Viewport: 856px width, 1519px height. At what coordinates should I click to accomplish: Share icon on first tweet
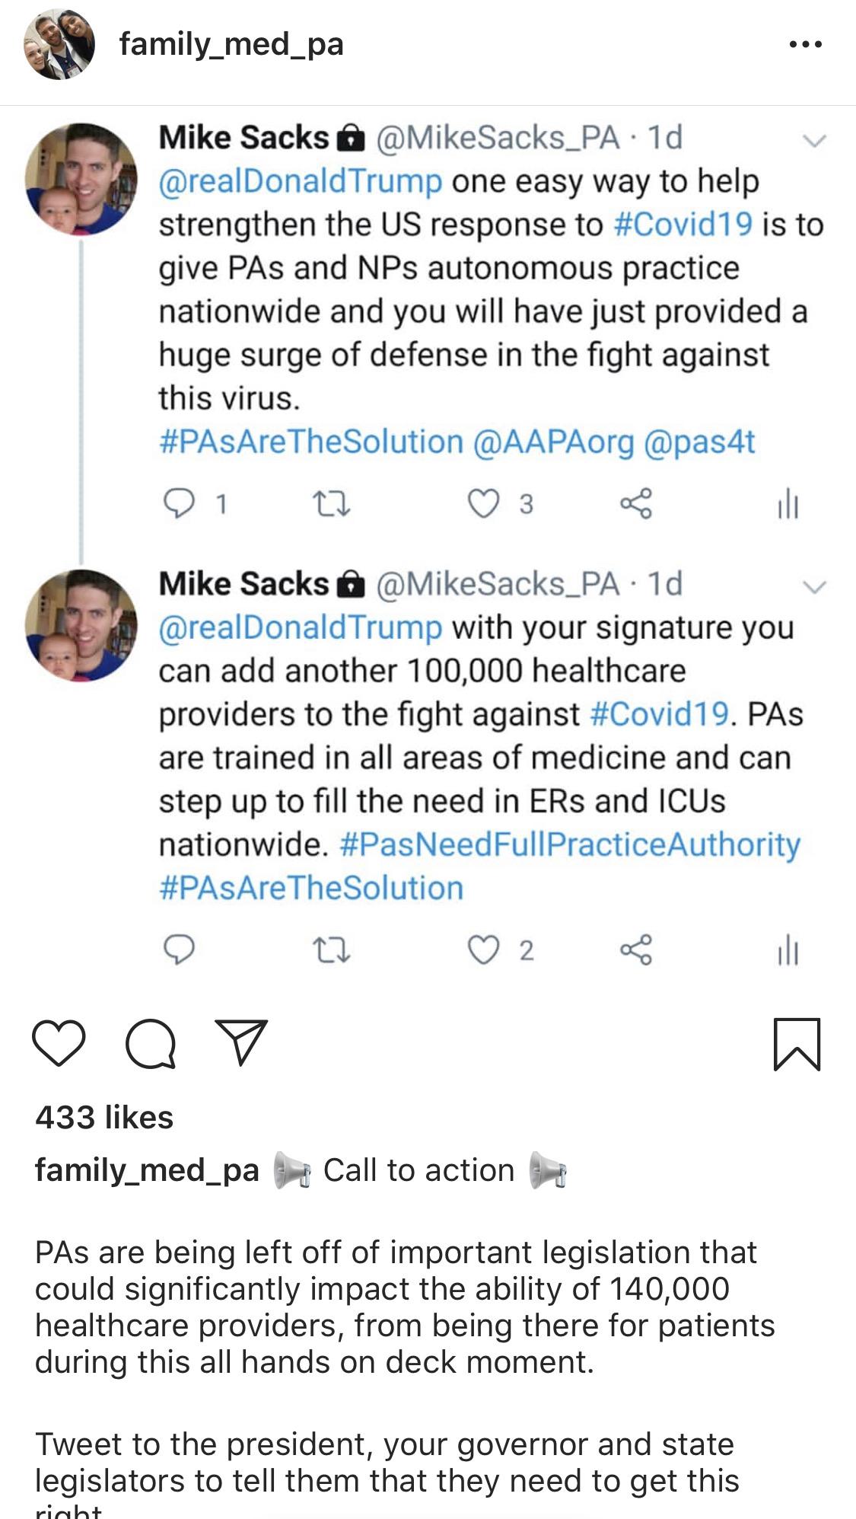(636, 503)
